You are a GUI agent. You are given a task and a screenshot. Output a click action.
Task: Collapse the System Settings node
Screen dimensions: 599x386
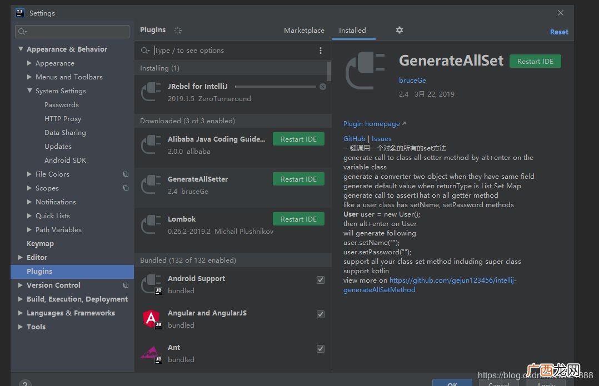coord(29,91)
